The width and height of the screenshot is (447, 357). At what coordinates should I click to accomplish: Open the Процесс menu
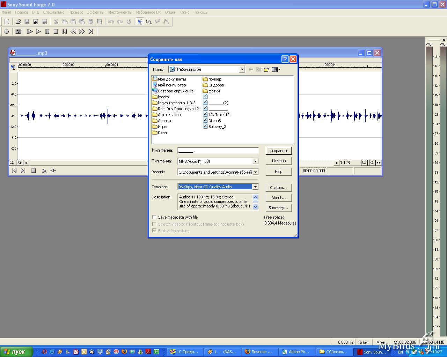click(76, 12)
